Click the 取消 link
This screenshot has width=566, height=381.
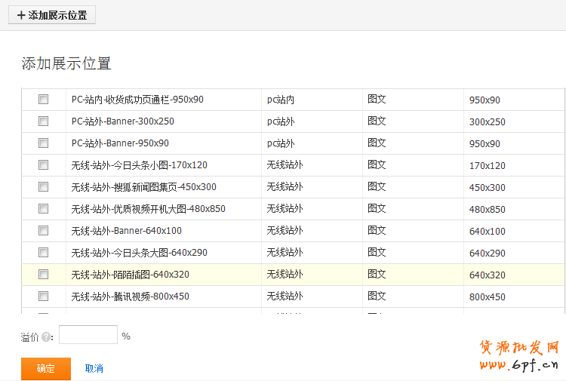click(x=94, y=369)
